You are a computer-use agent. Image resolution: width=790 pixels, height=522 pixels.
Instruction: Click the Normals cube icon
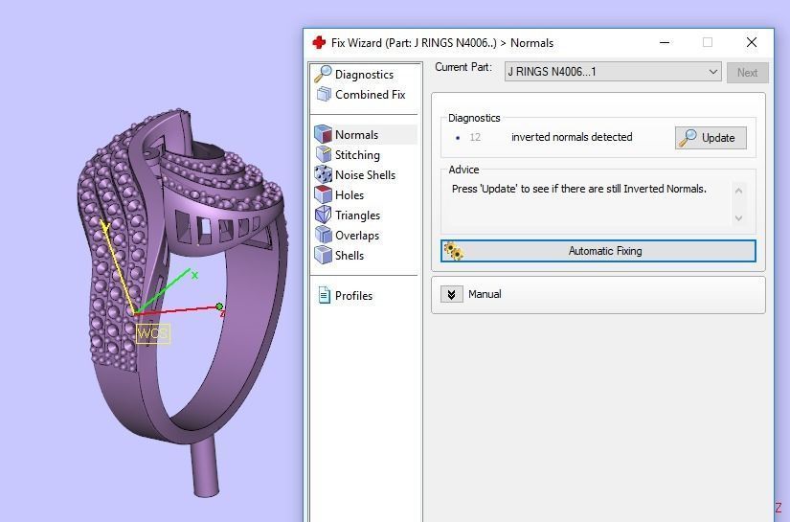(323, 134)
